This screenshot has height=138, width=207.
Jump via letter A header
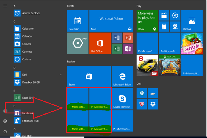click(x=15, y=6)
